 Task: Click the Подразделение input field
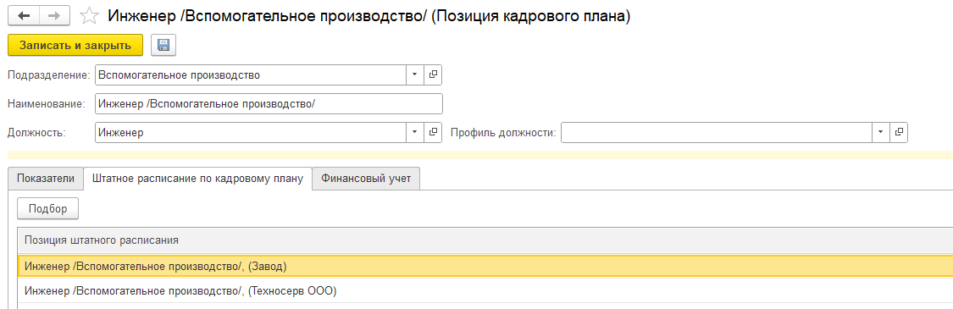pyautogui.click(x=251, y=74)
